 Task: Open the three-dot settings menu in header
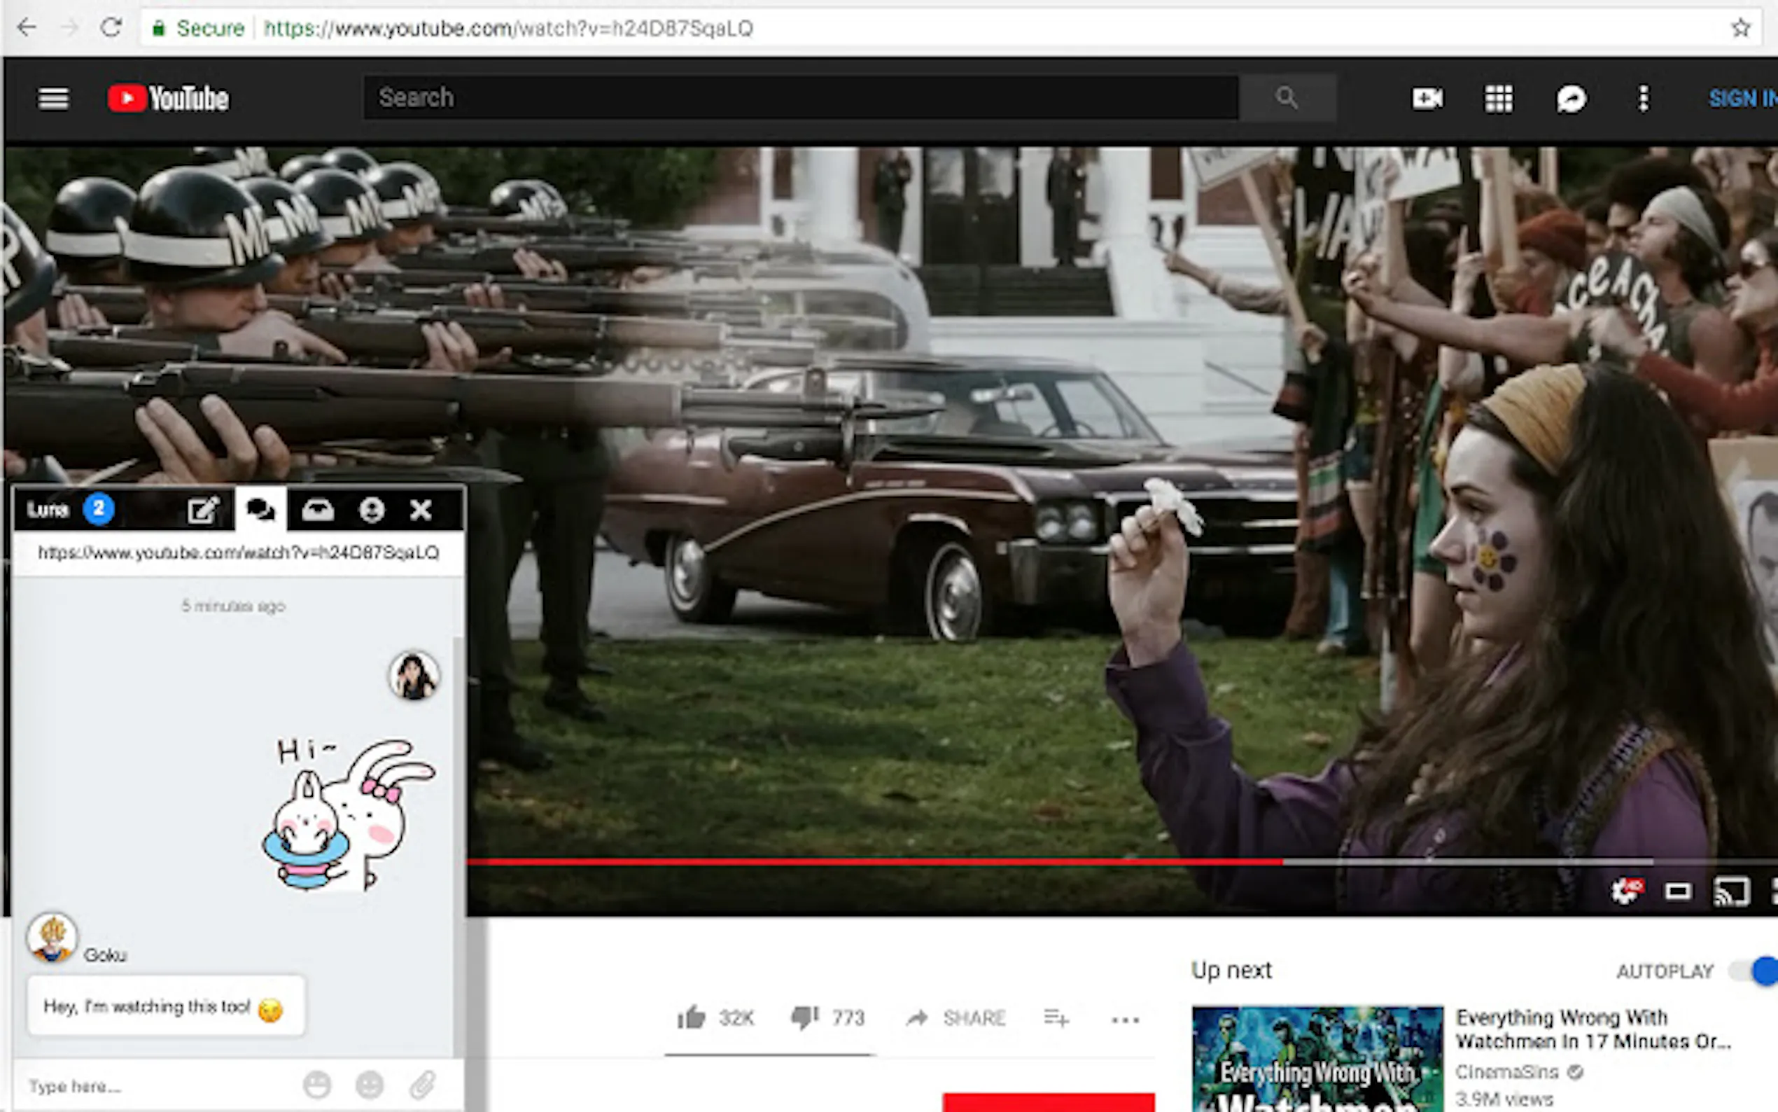coord(1644,99)
